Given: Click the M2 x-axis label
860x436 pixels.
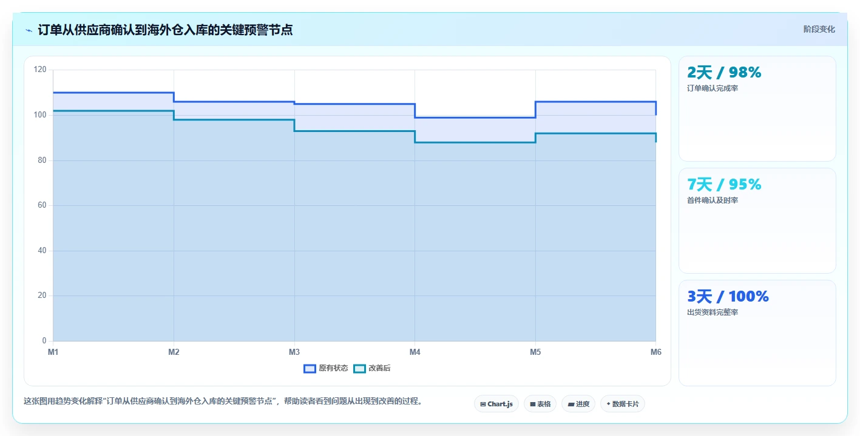Looking at the screenshot, I should click(x=174, y=352).
